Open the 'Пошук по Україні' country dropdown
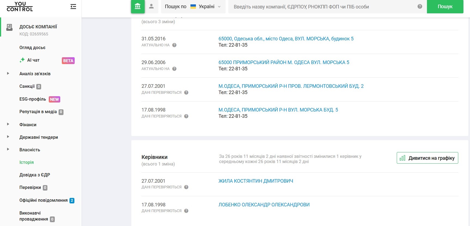The image size is (470, 226). [193, 7]
